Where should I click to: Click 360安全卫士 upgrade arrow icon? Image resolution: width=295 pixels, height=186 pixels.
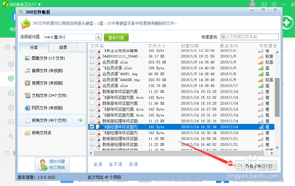40,4
